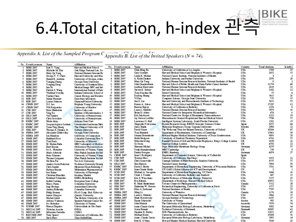Click the name 'Nir Ben-Tal'
Image resolution: width=296 pixels, height=222 pixels.
pos(52,161)
